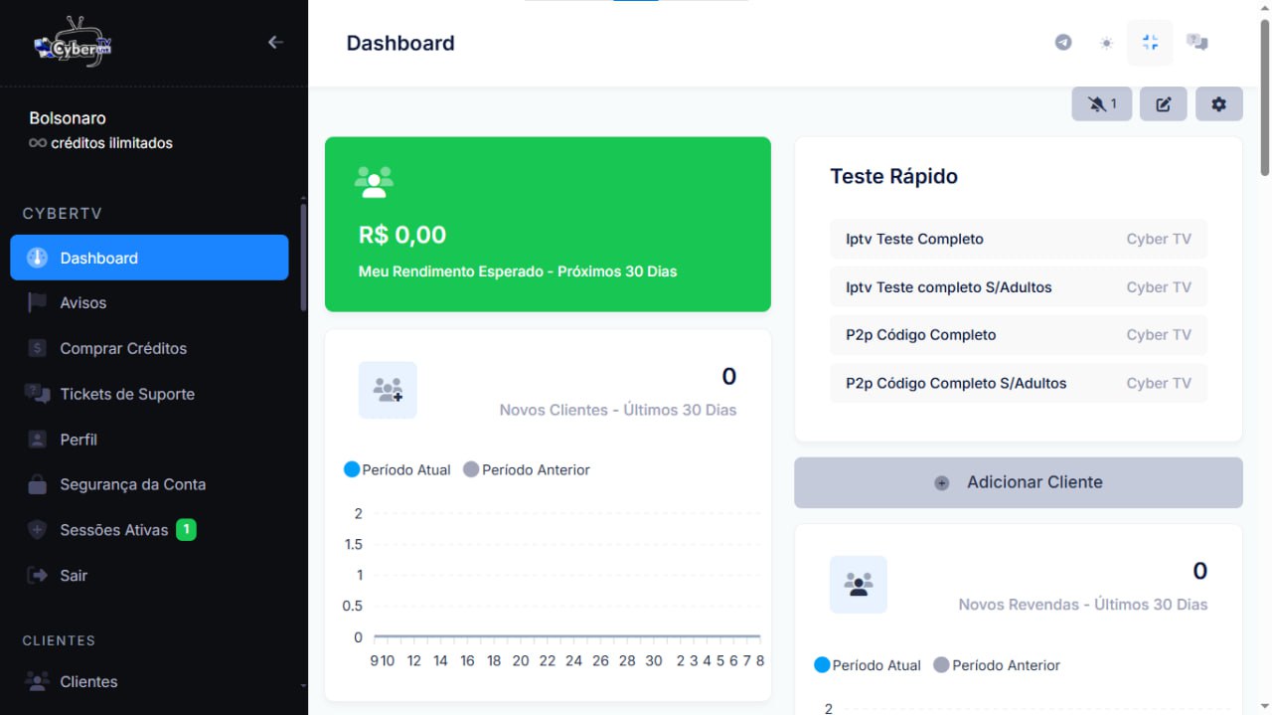Open Avisos in the sidebar
The height and width of the screenshot is (715, 1272).
click(82, 303)
